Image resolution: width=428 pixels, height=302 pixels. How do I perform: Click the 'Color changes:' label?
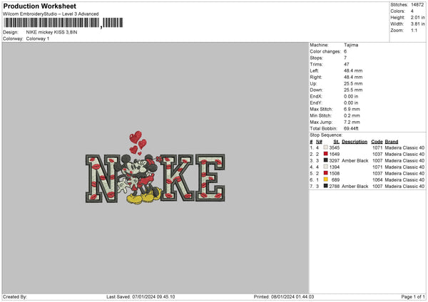point(325,51)
